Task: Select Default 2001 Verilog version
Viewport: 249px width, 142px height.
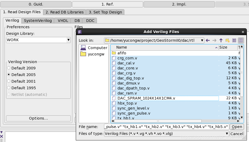Action: [21, 81]
